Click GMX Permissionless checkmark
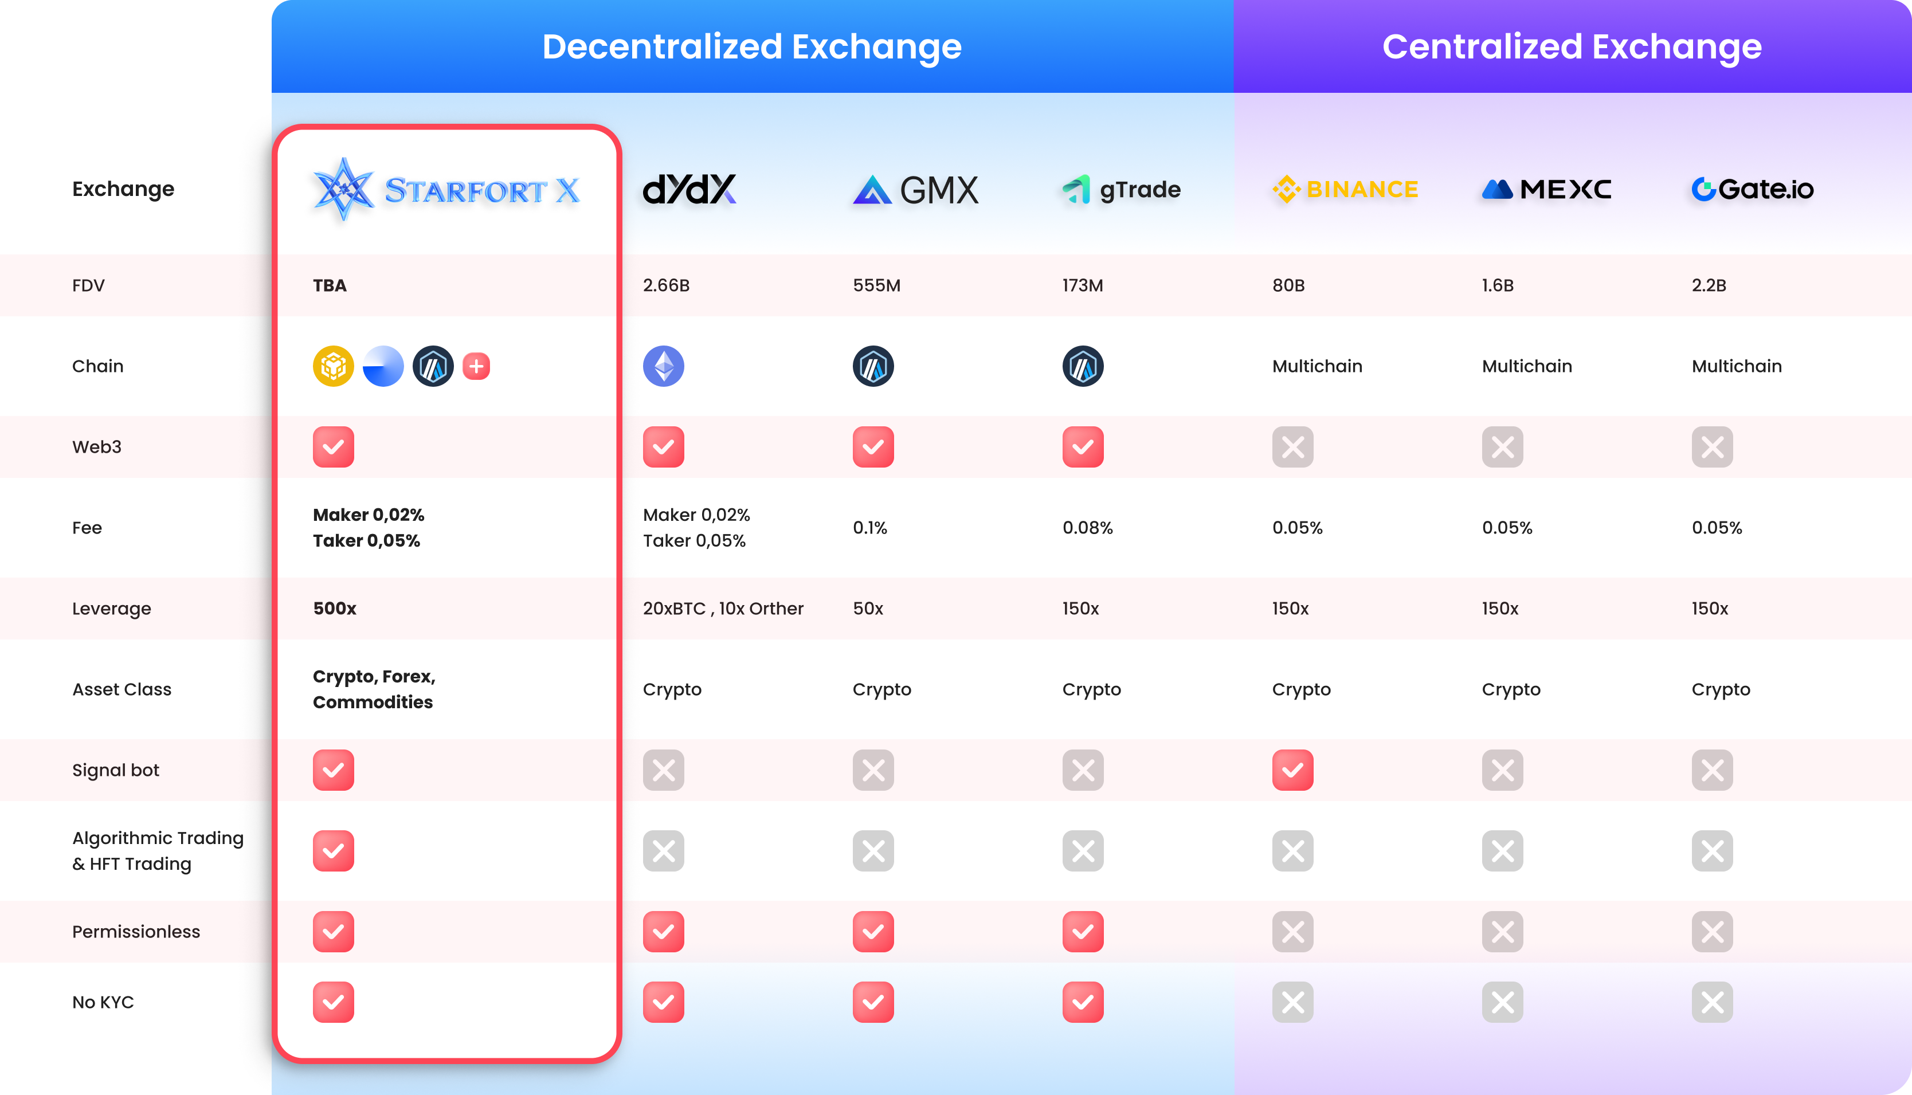The width and height of the screenshot is (1912, 1095). point(873,932)
